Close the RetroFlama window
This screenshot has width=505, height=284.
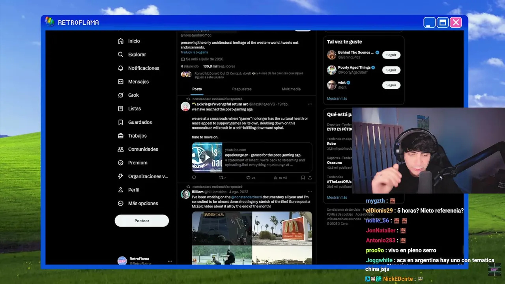coord(456,22)
